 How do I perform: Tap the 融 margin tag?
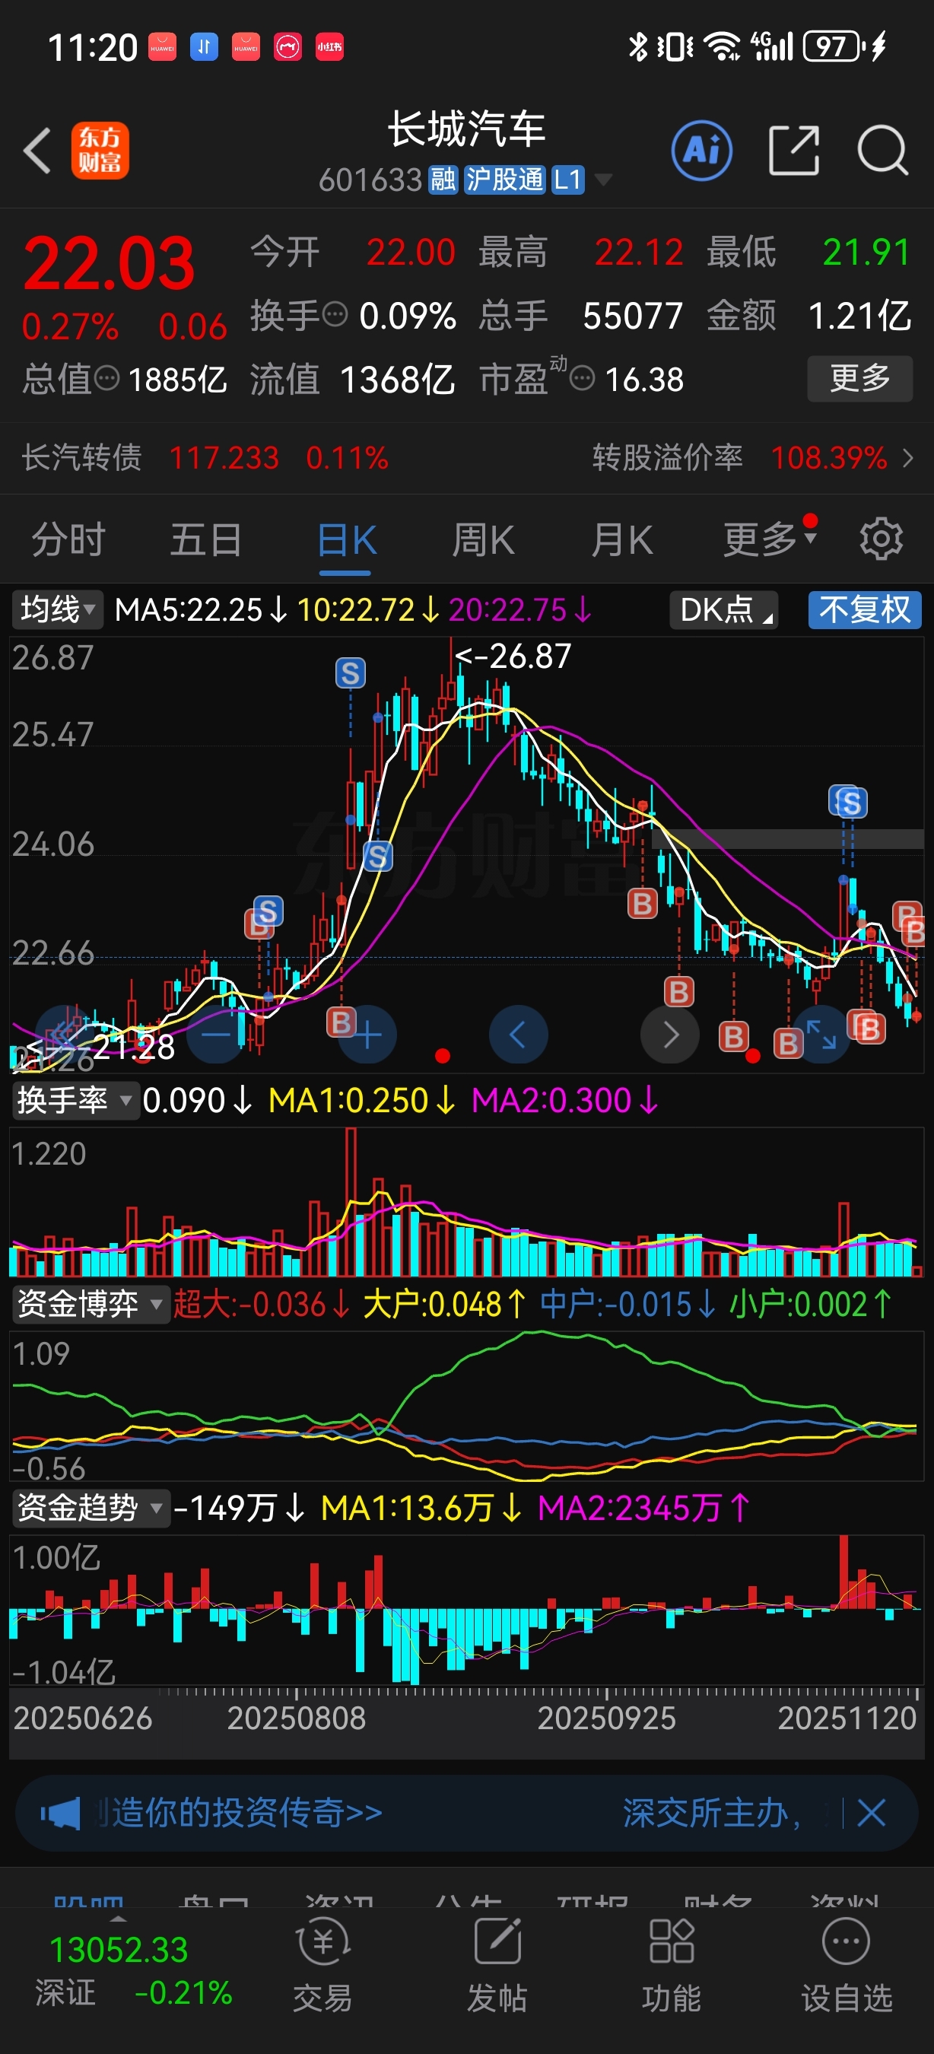click(443, 180)
